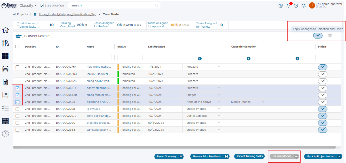Open Digital Cameras classifier dropdown
The width and height of the screenshot is (346, 163).
[202, 116]
